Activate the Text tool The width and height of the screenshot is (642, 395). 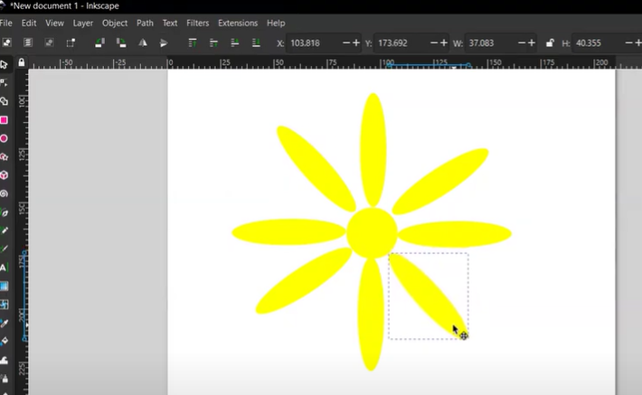[x=5, y=267]
